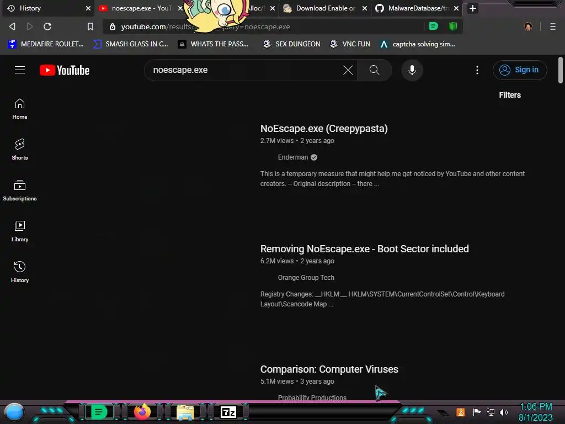Start voice search with microphone
This screenshot has width=565, height=424.
(x=412, y=70)
